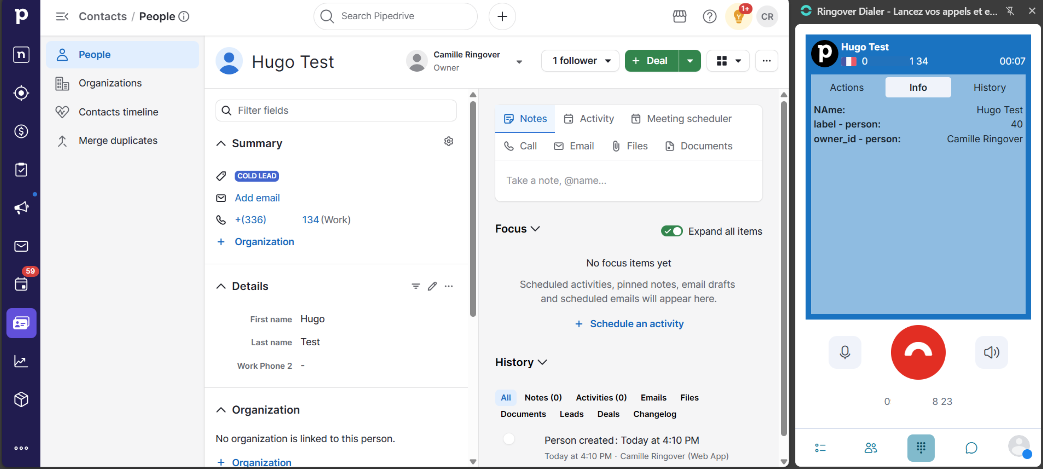Expand the Focus dropdown chevron
Image resolution: width=1043 pixels, height=469 pixels.
click(x=535, y=229)
